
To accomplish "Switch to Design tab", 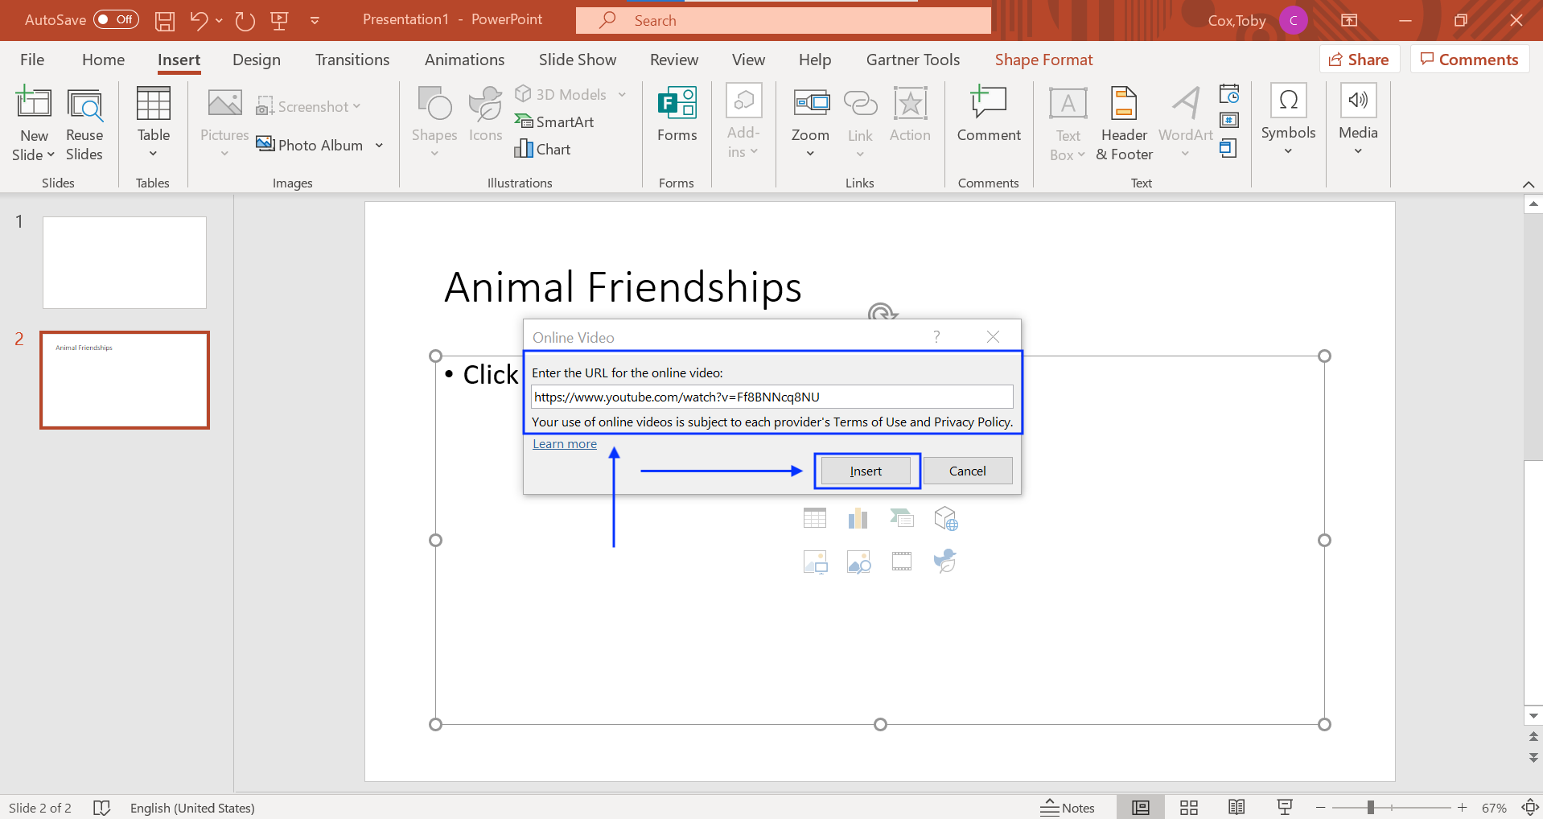I will [x=257, y=60].
